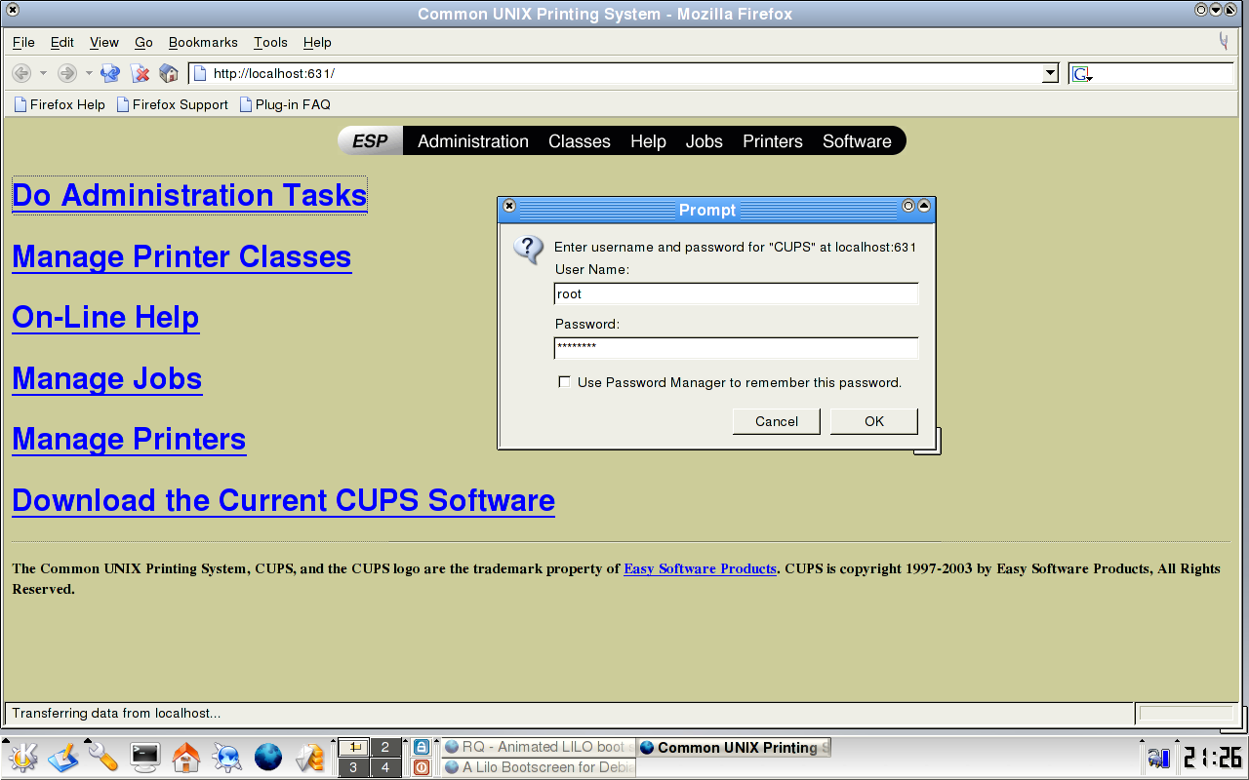
Task: Focus the User Name field
Action: (x=737, y=293)
